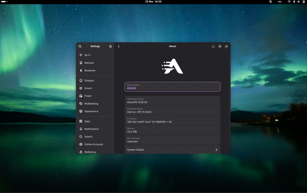Open the System Details row

[x=172, y=150]
